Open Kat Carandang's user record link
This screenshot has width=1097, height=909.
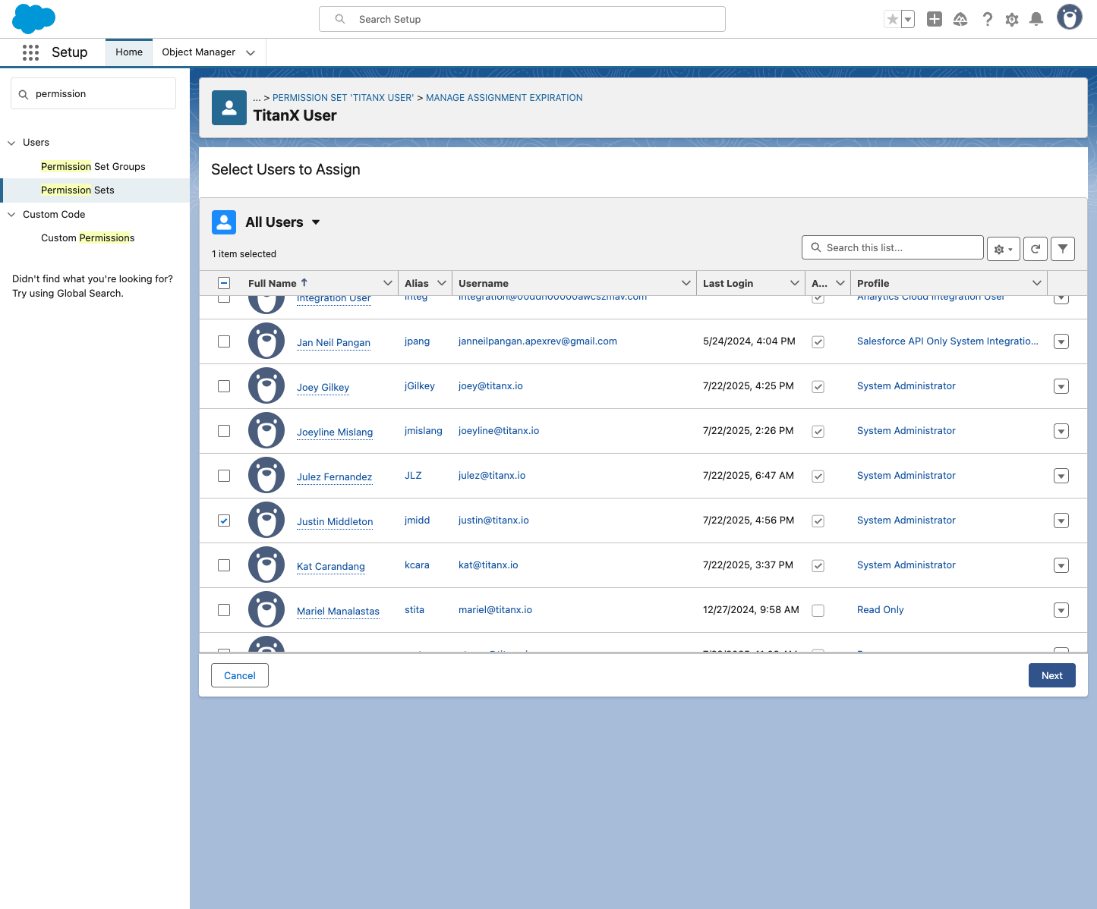tap(331, 566)
